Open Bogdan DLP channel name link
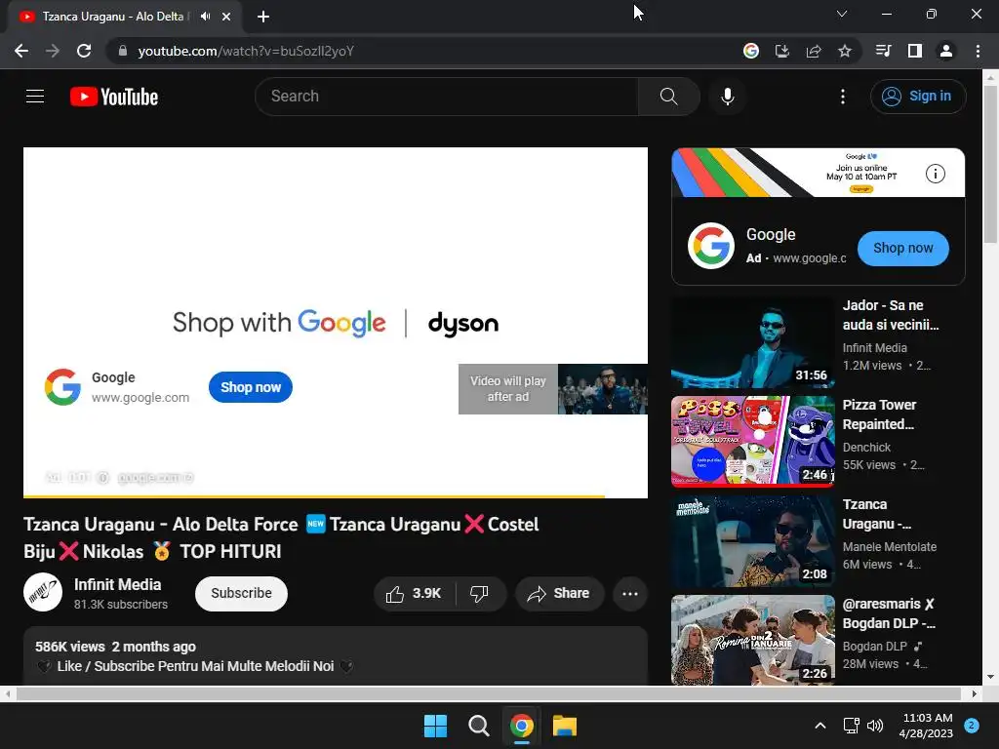Image resolution: width=999 pixels, height=749 pixels. tap(875, 647)
